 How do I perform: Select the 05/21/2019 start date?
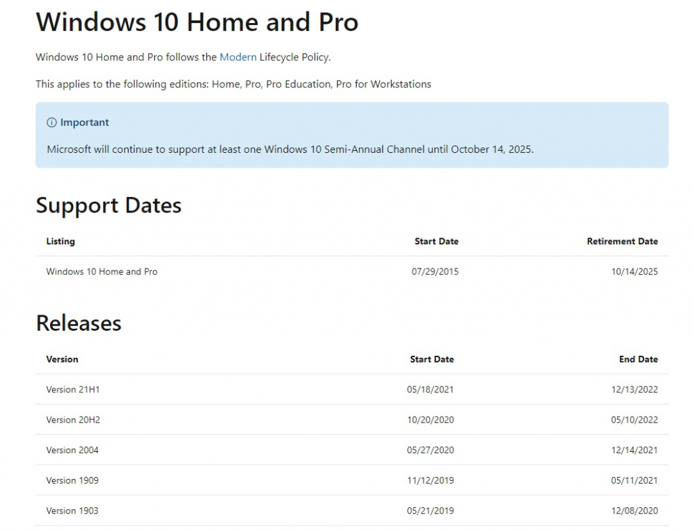pos(430,511)
